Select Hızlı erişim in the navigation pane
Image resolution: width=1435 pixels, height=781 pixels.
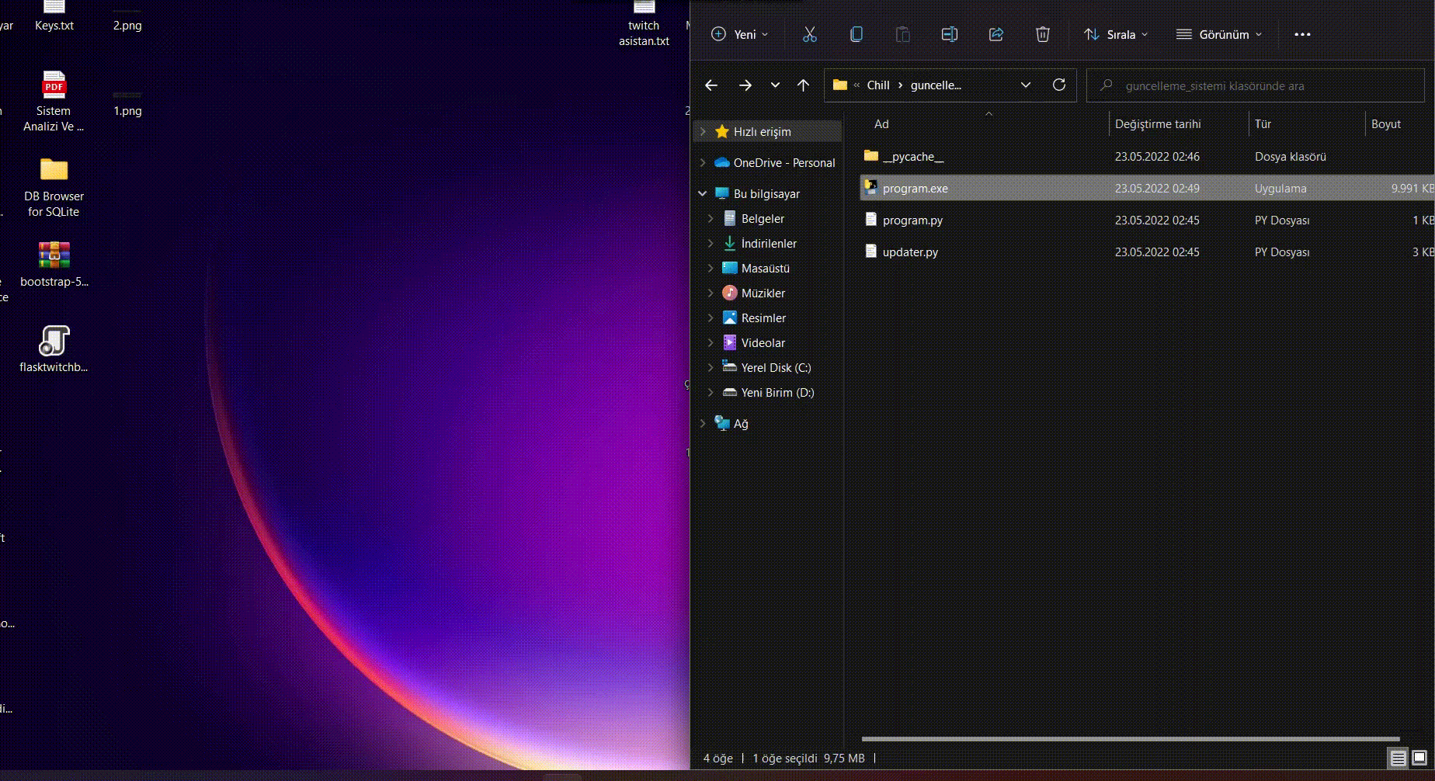[x=763, y=132]
